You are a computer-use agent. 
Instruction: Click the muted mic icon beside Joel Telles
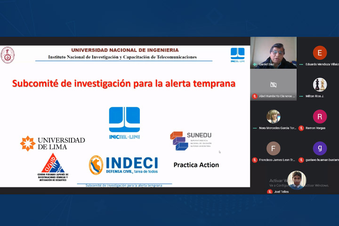tap(270, 192)
